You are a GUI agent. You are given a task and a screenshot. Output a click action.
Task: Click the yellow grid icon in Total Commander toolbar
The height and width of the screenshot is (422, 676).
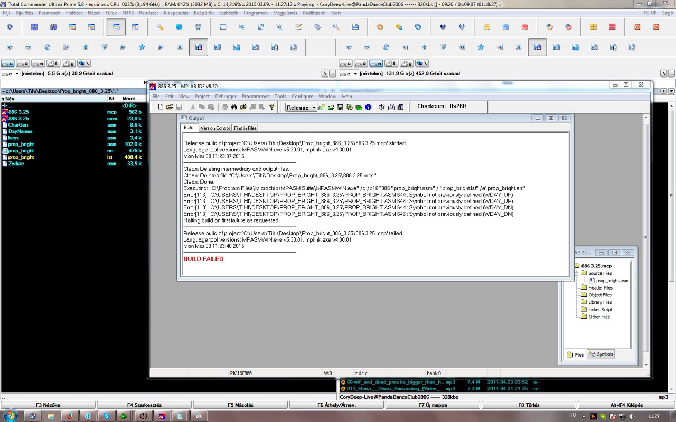(594, 27)
